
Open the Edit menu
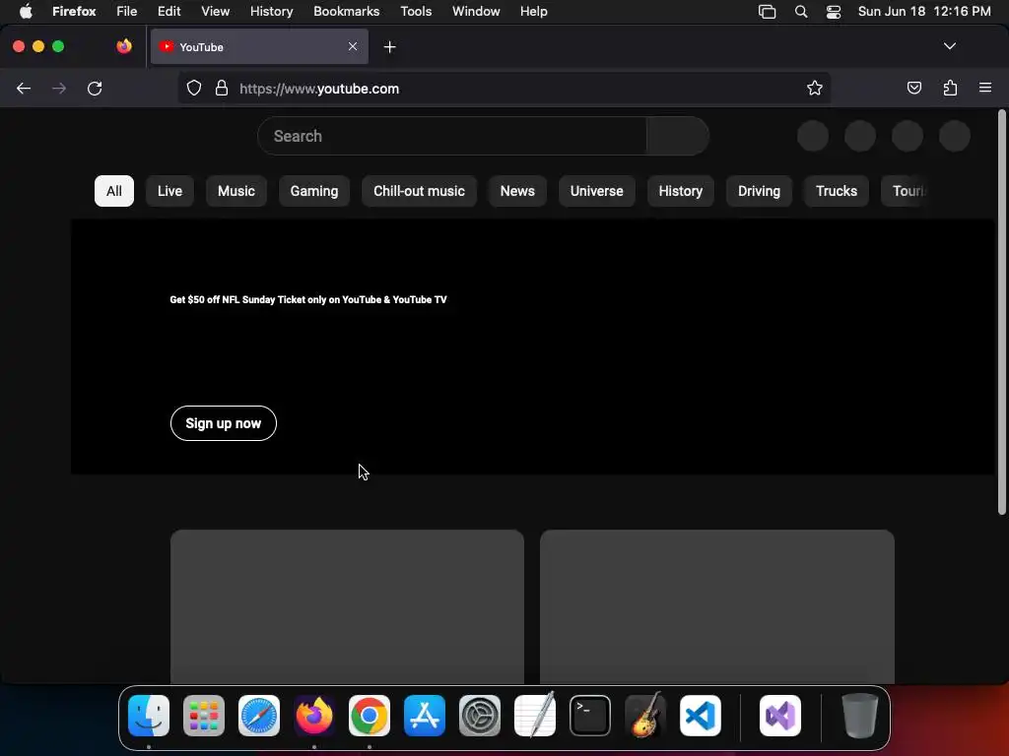coord(169,11)
